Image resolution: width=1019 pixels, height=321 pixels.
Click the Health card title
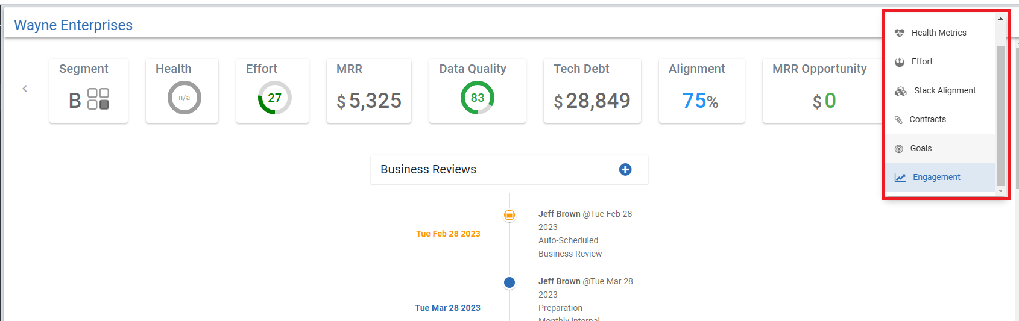coord(174,69)
